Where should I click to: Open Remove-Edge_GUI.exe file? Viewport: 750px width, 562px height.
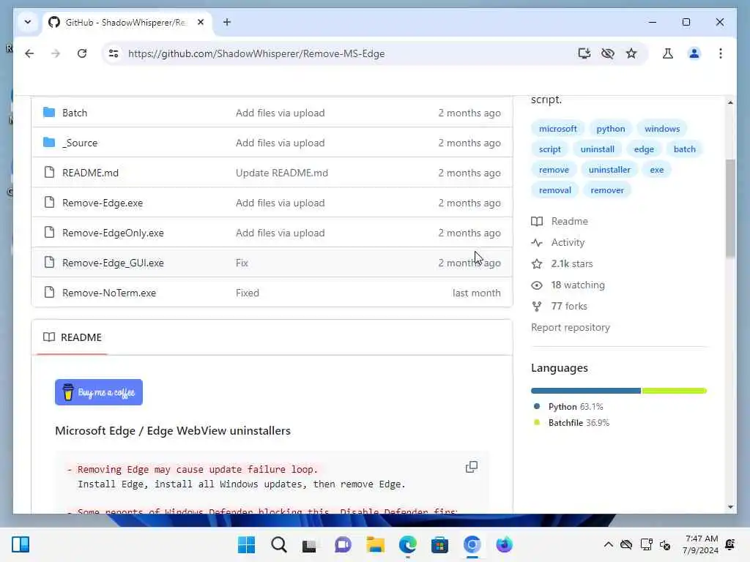113,263
